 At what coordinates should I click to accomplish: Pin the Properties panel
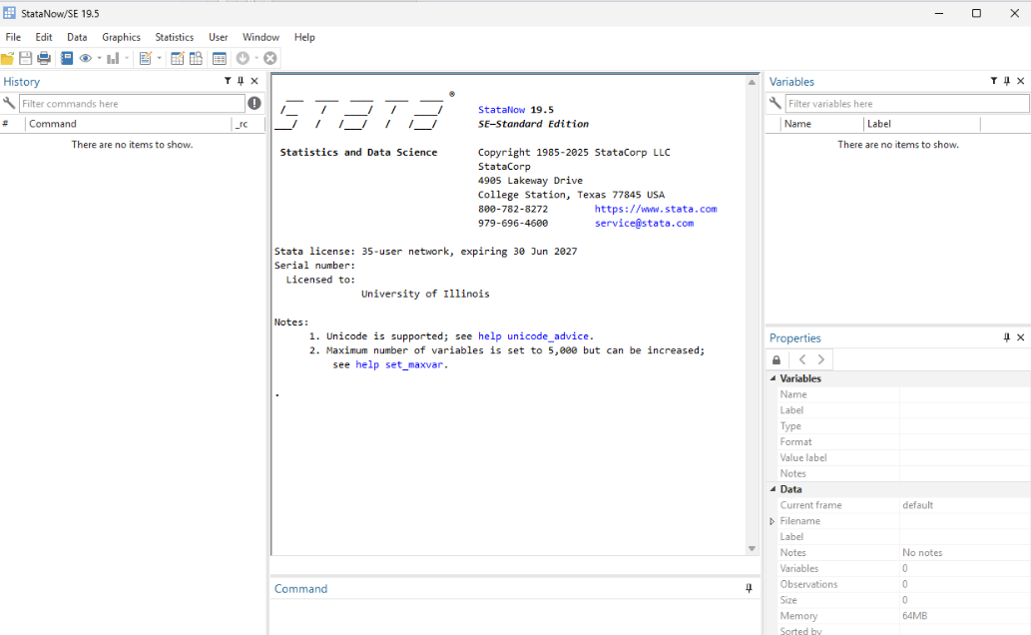coord(1007,337)
